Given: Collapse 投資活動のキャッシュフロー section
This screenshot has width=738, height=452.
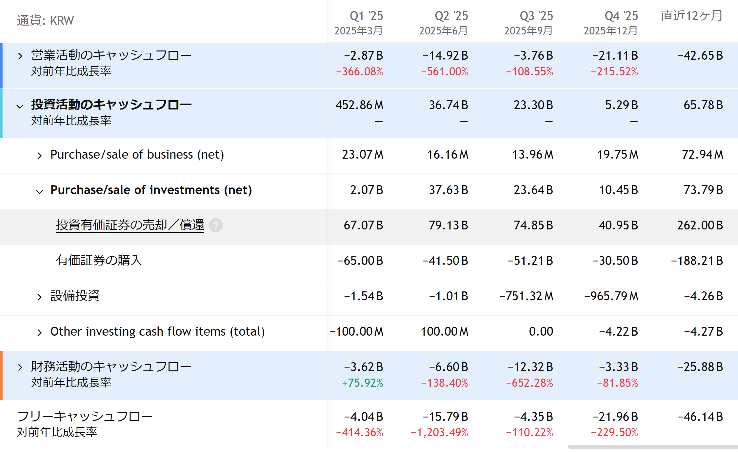Looking at the screenshot, I should click(20, 106).
